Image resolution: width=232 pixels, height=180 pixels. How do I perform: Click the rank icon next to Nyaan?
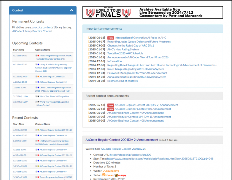pos(104,175)
